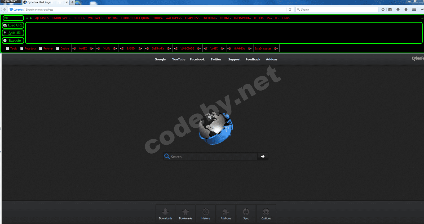This screenshot has height=224, width=424.
Task: Enable the Cookie checkbox
Action: click(x=58, y=48)
